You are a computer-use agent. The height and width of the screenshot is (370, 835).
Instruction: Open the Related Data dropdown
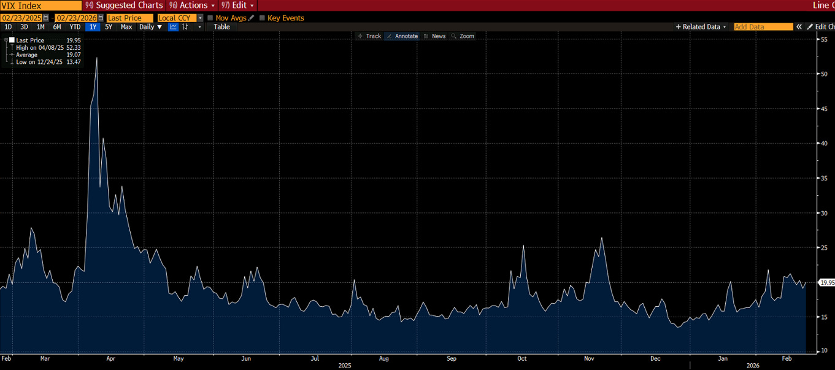[x=701, y=27]
